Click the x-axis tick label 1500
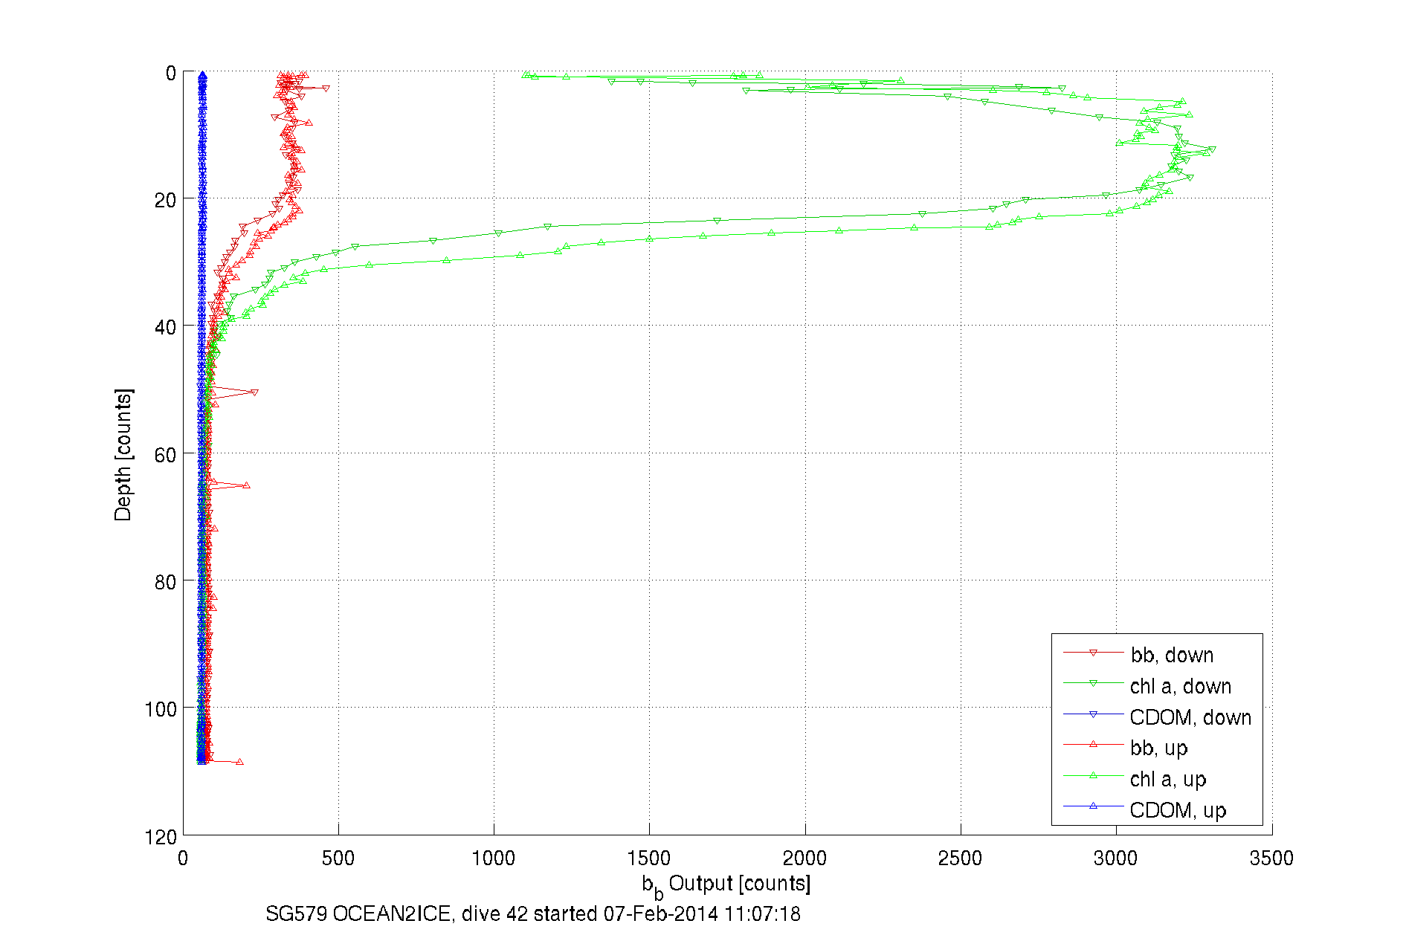 coord(649,858)
